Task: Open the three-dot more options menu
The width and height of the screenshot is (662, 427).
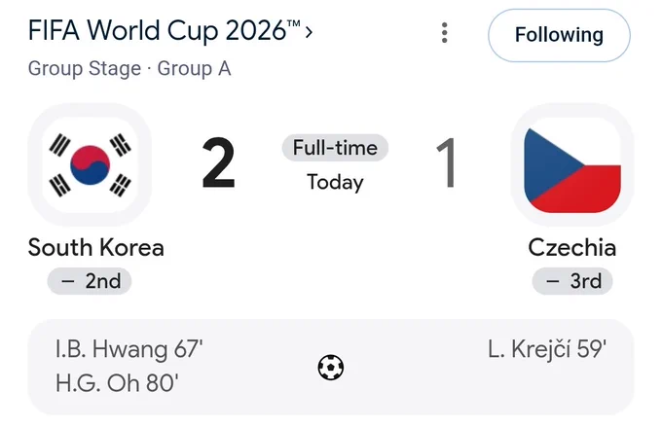Action: (444, 33)
